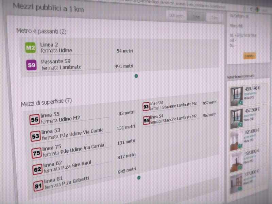Click fermata P.za Gobetti text
The image size is (272, 204).
(67, 183)
